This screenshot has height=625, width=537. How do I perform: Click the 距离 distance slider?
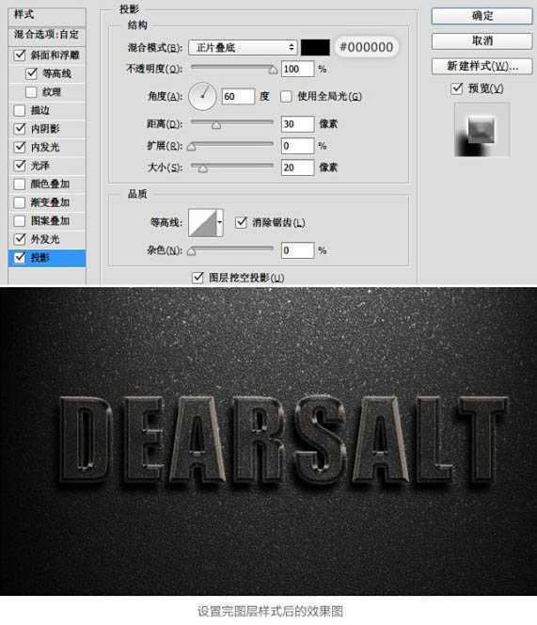[x=232, y=124]
